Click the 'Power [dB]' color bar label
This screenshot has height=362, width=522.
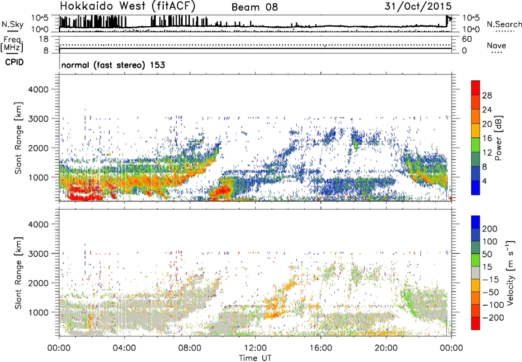499,138
